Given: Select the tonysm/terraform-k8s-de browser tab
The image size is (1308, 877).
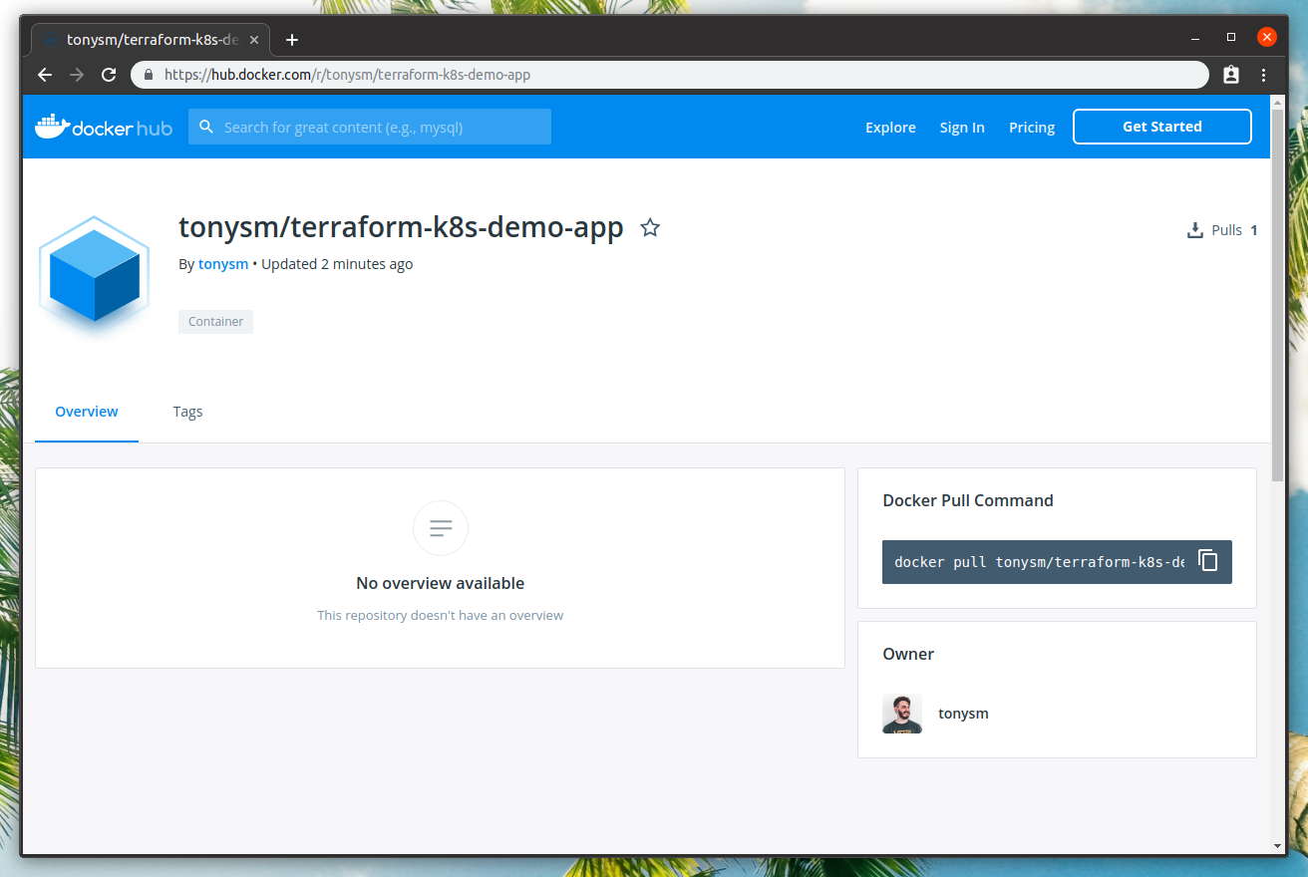Looking at the screenshot, I should pos(152,40).
